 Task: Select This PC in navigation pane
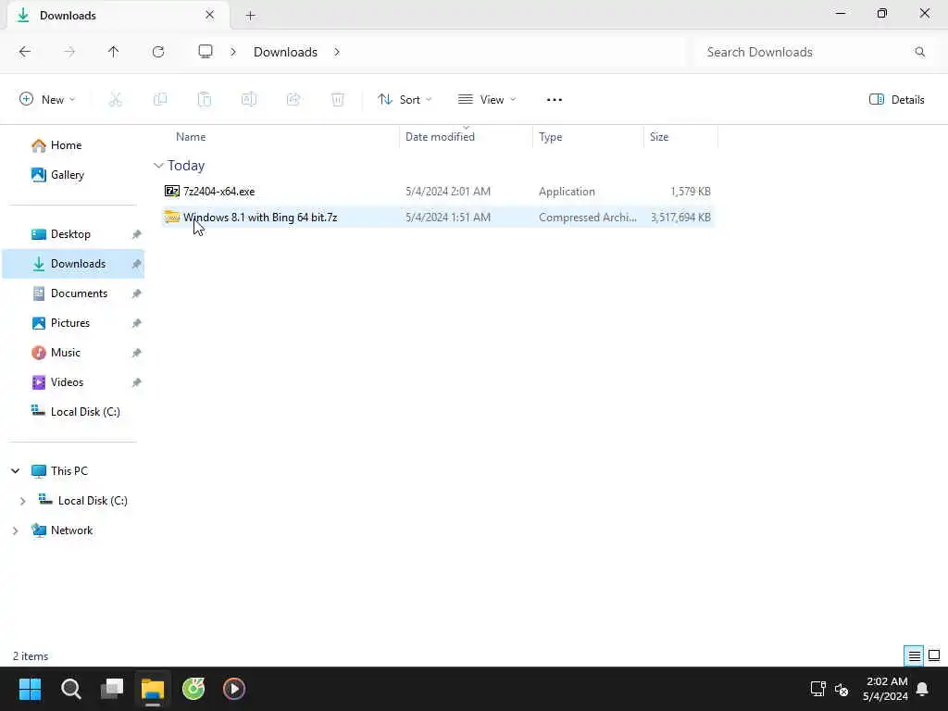(69, 471)
